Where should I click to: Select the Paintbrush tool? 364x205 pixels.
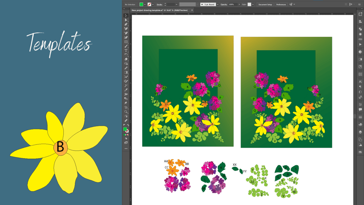(x=126, y=46)
